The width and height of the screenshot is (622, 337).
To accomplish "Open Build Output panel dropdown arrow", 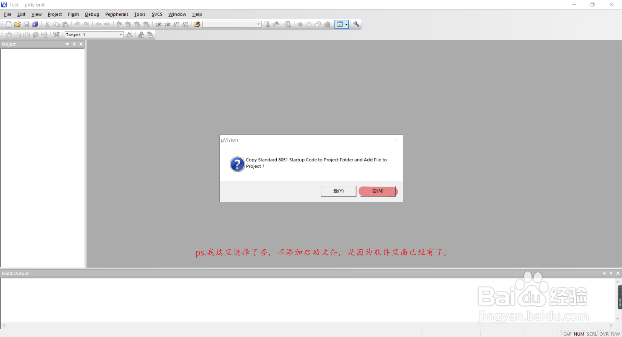I will [x=604, y=274].
